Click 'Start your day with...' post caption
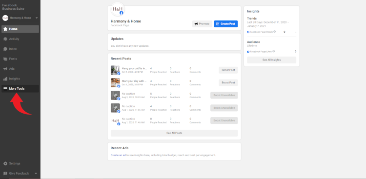 [134, 81]
